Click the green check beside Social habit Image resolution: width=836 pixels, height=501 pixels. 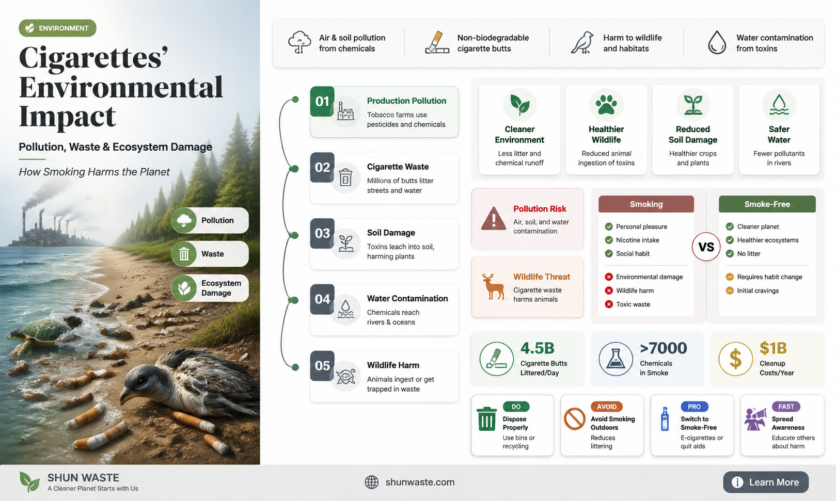pyautogui.click(x=609, y=253)
